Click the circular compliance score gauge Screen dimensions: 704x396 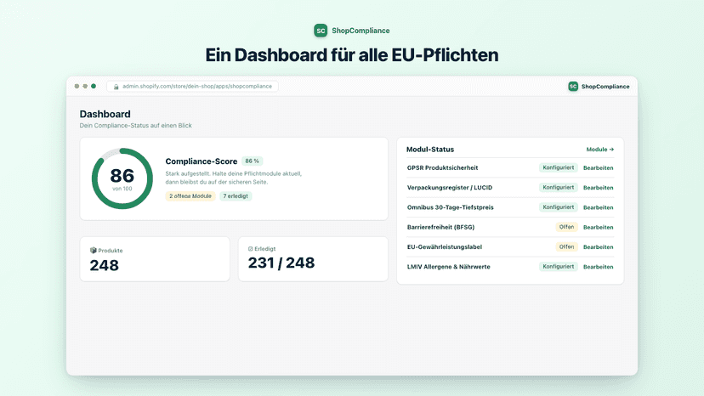coord(122,178)
